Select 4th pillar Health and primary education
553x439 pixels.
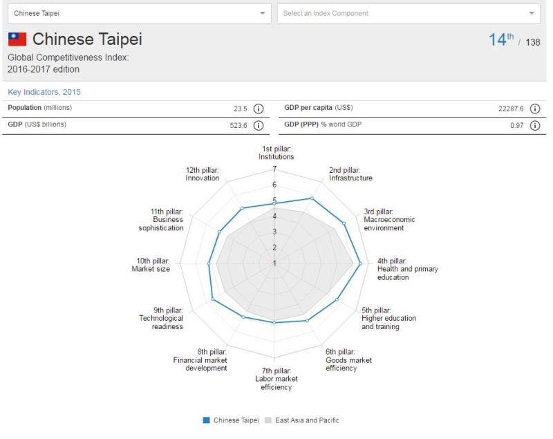[x=406, y=269]
